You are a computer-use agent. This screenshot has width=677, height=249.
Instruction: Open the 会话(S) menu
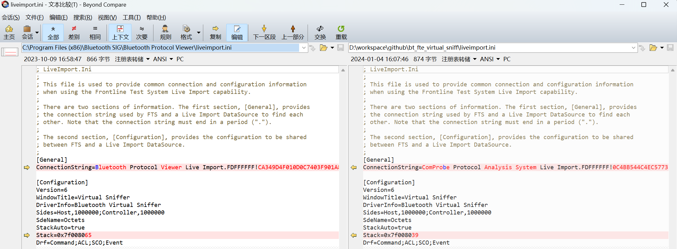tap(11, 18)
